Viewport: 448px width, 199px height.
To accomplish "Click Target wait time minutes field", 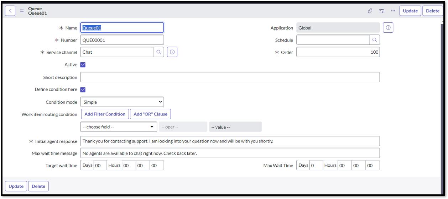I will (143, 165).
